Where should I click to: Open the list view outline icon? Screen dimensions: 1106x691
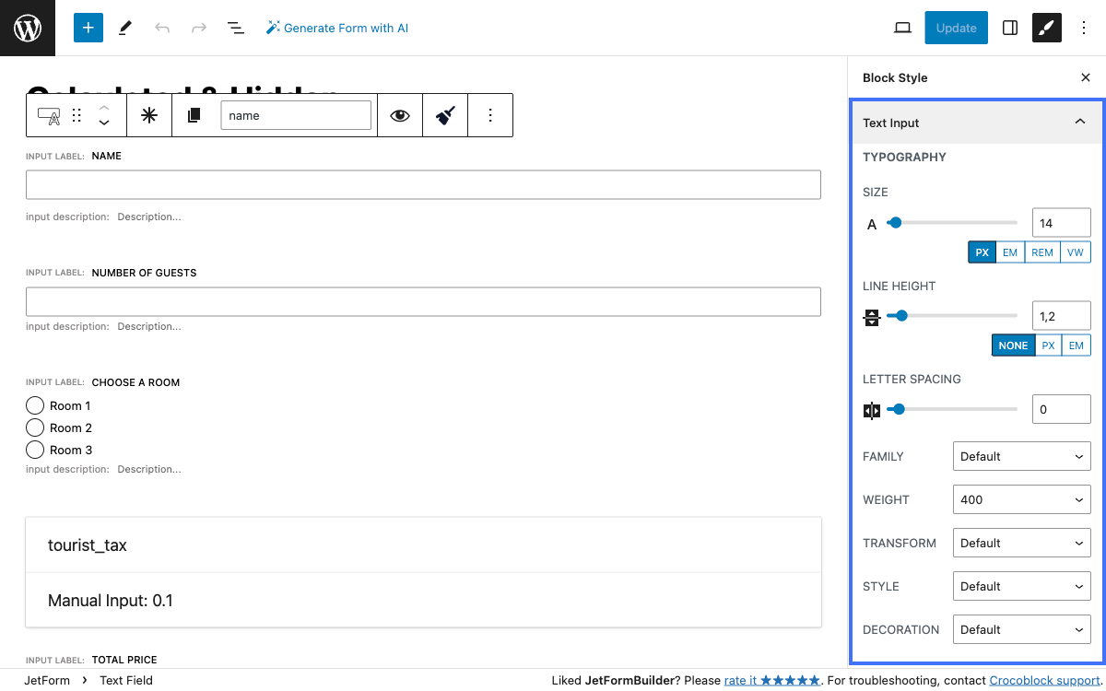click(x=236, y=28)
